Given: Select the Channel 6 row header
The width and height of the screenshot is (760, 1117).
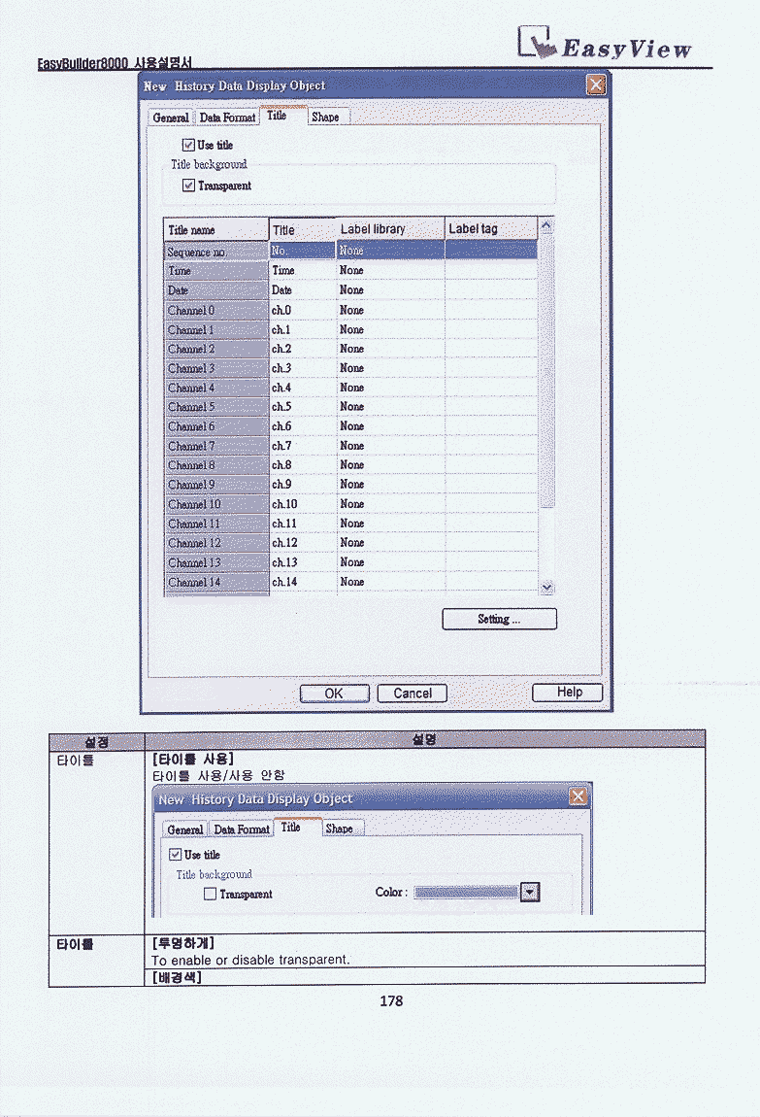Looking at the screenshot, I should click(x=215, y=426).
